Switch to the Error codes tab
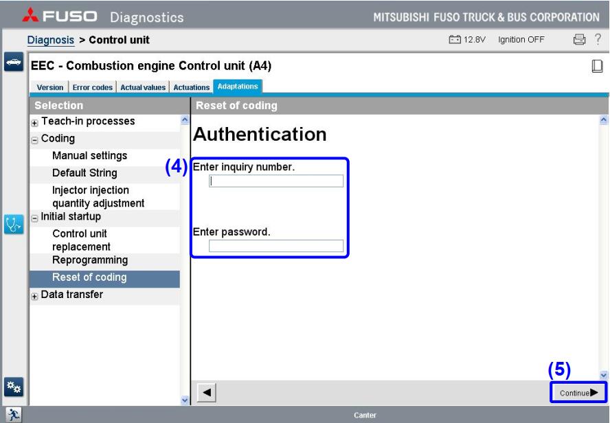The width and height of the screenshot is (610, 423). pos(93,87)
